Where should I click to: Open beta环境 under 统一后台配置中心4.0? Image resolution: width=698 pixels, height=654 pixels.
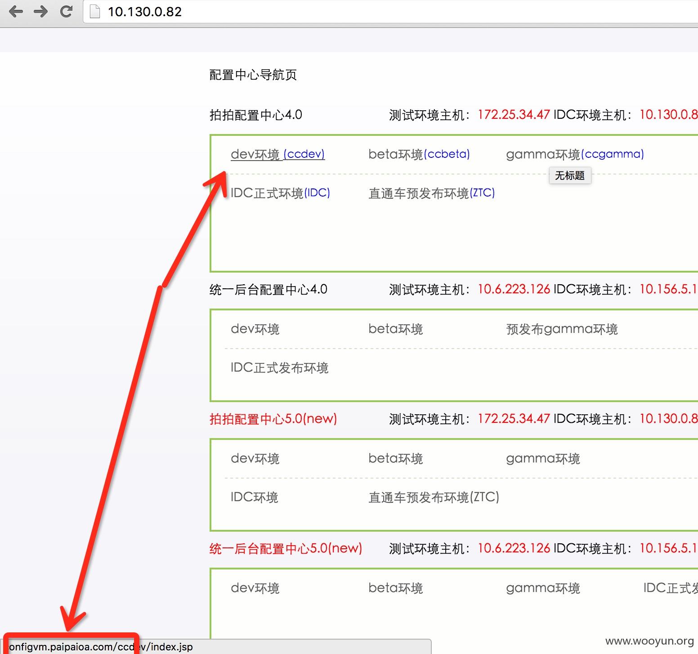[x=395, y=329]
